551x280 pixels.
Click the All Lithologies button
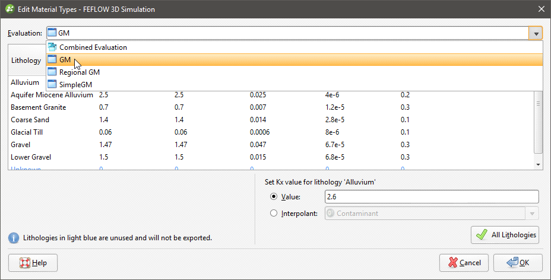pos(505,235)
